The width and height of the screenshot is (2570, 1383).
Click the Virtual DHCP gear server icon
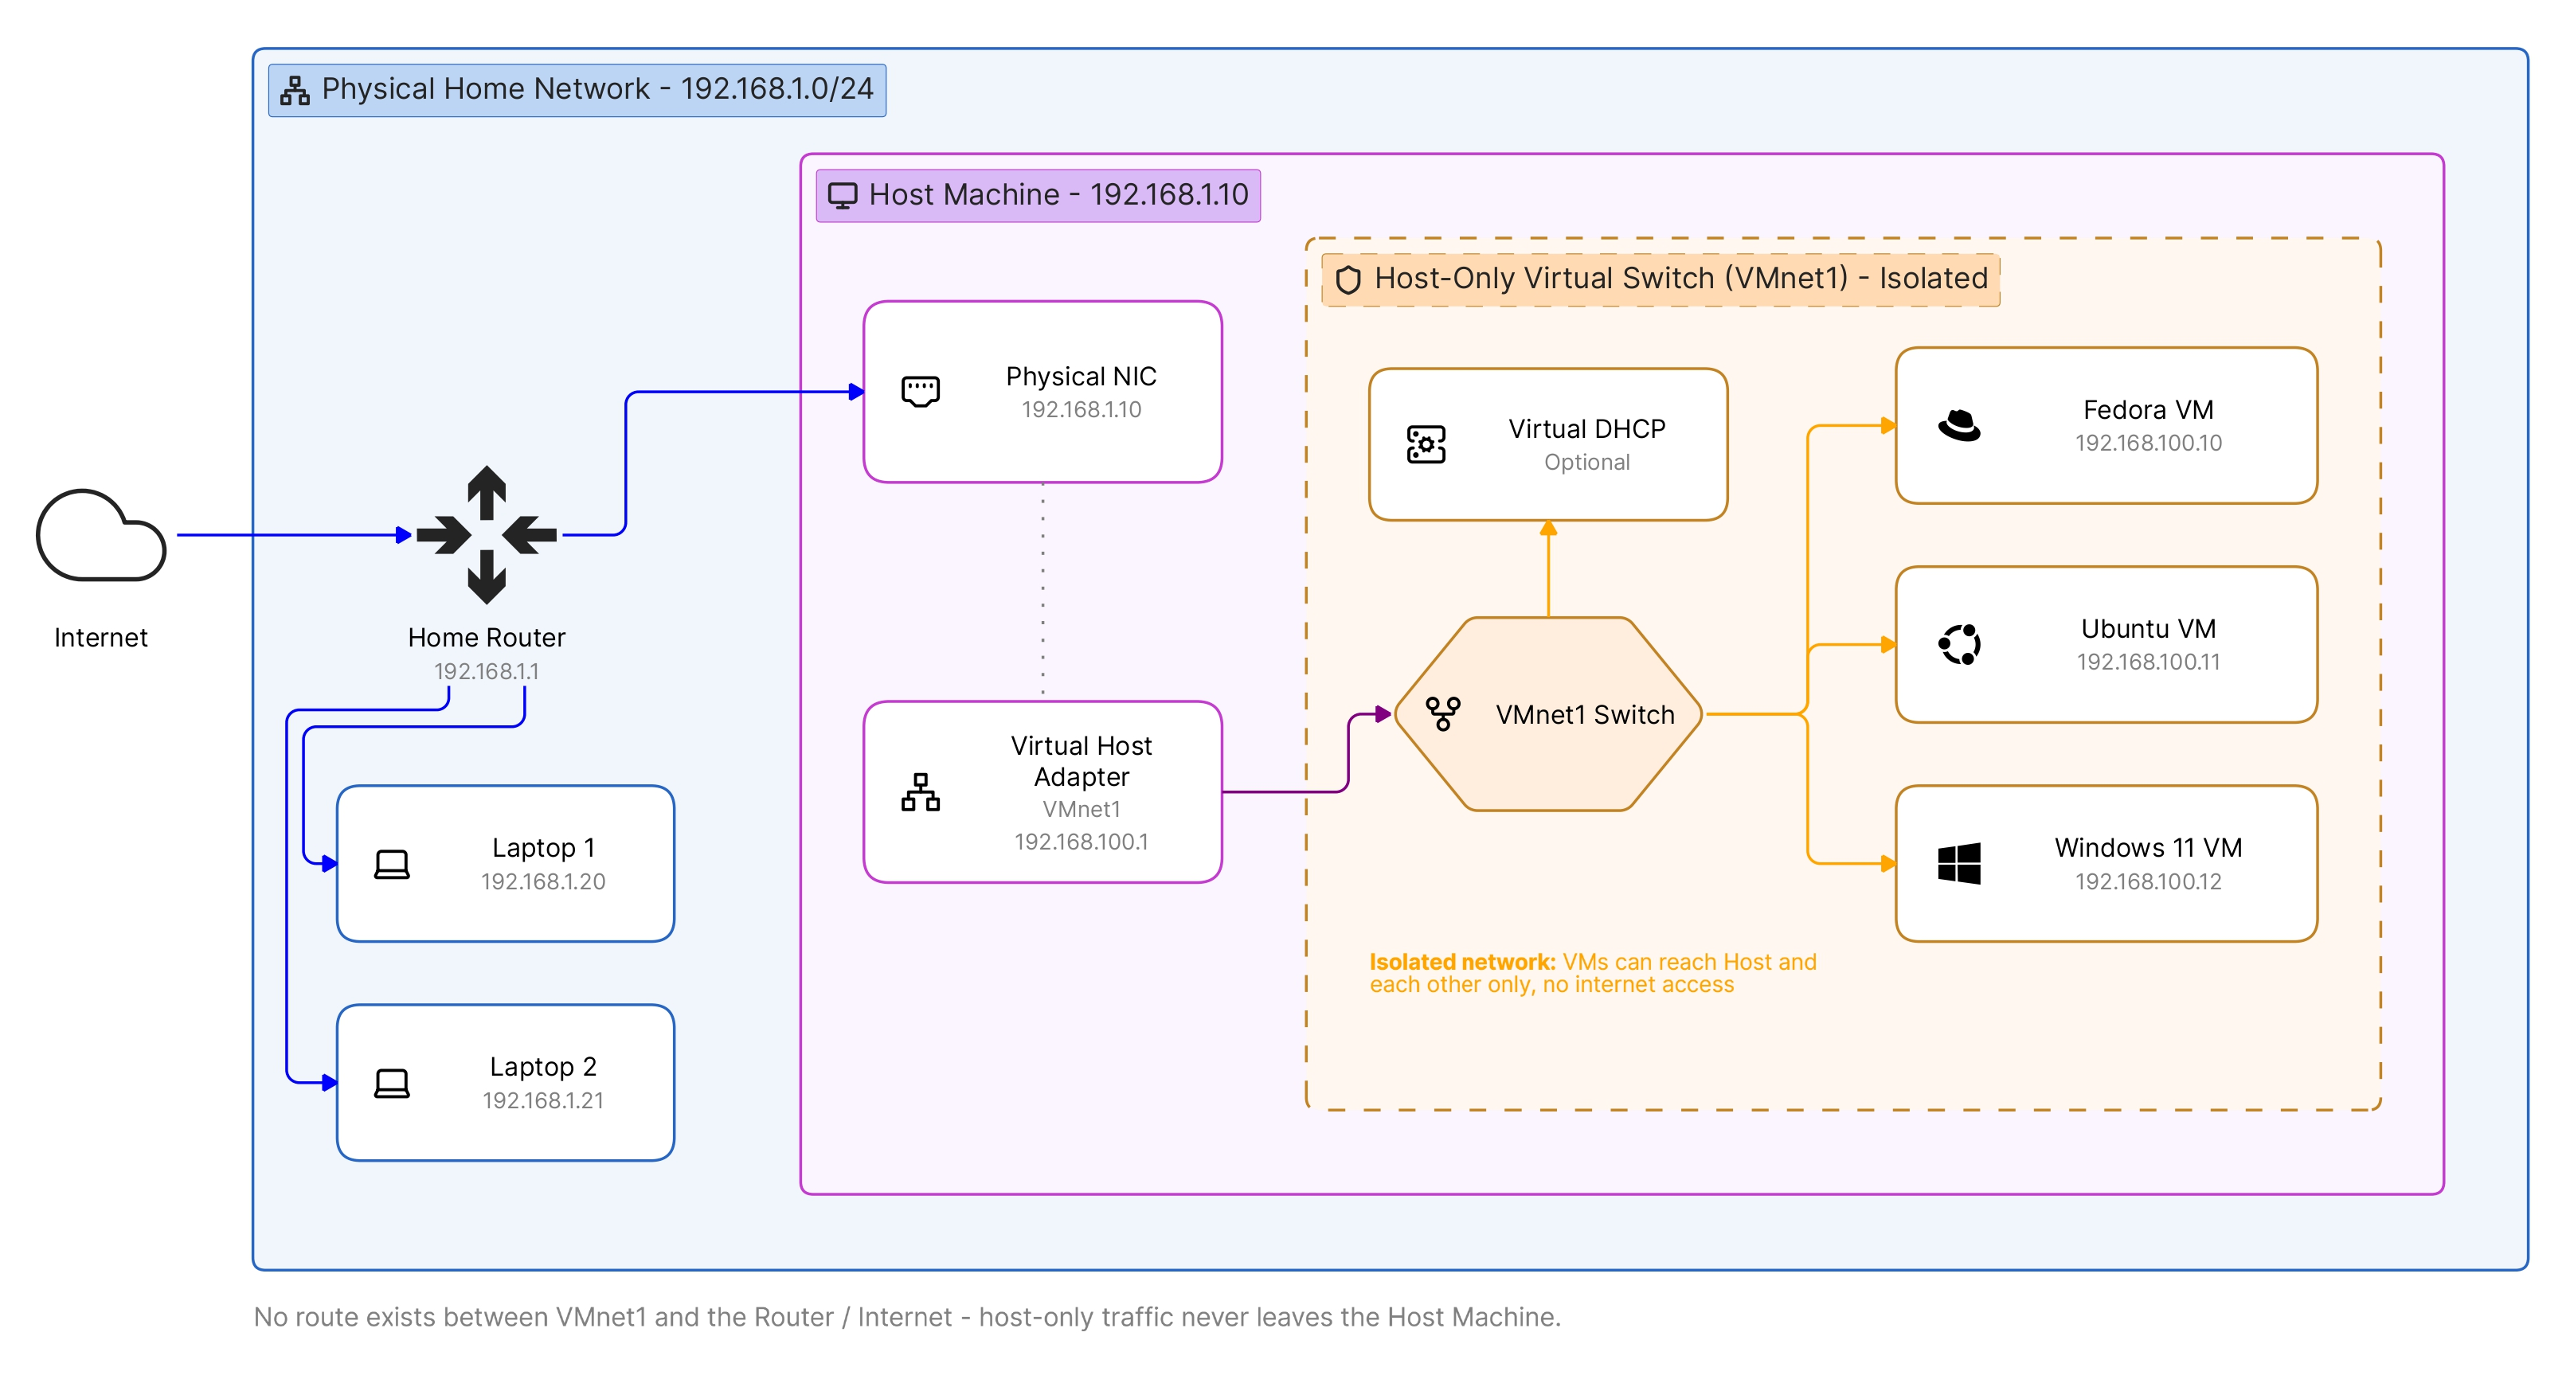point(1426,443)
